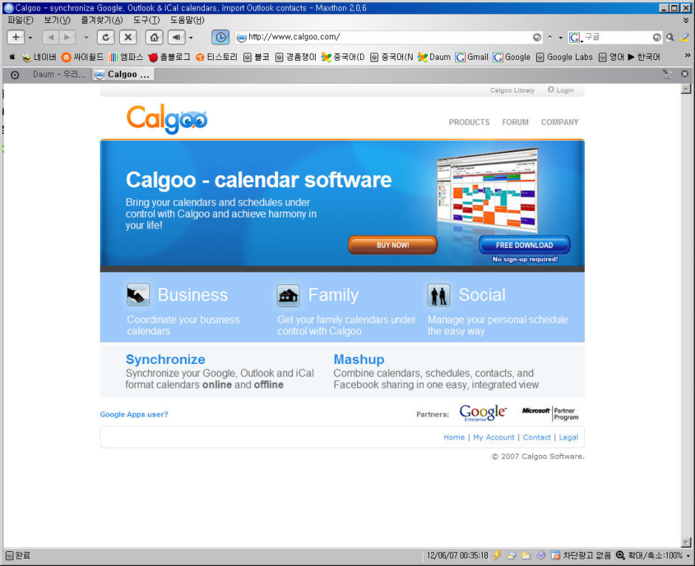Open the PRODUCTS navigation link

pyautogui.click(x=469, y=122)
